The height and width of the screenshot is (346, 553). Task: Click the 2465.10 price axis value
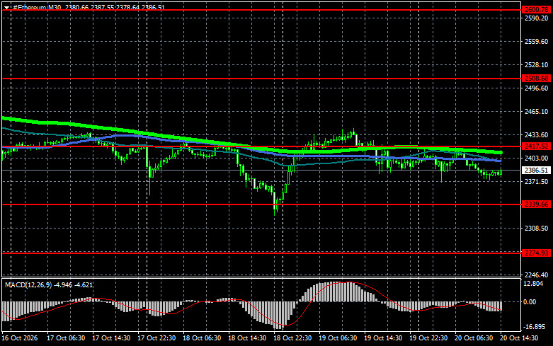tap(536, 111)
